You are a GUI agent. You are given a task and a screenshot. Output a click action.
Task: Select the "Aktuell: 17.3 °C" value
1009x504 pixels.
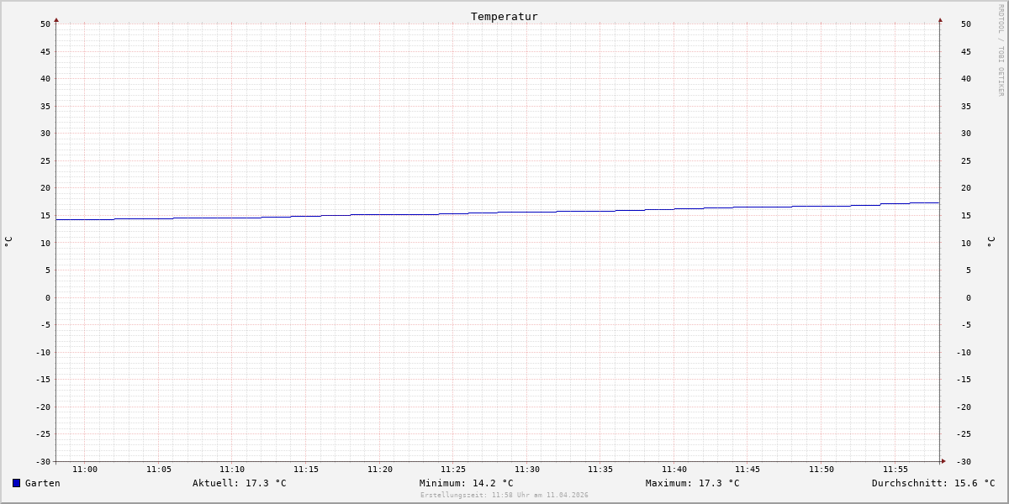[x=240, y=483]
